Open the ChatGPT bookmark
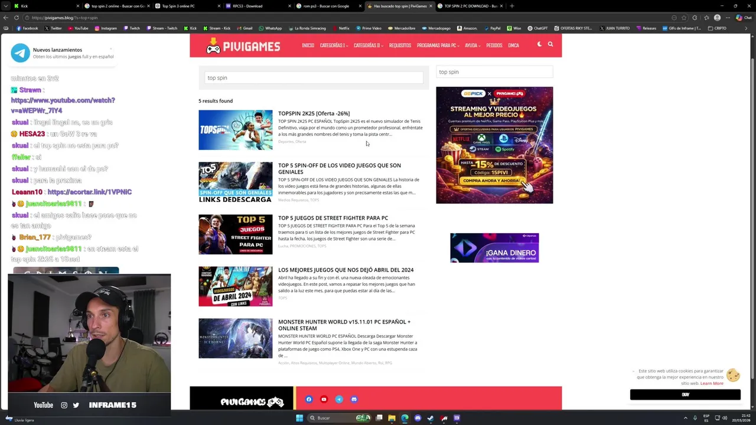Screen dimensions: 756x425 tap(537, 28)
